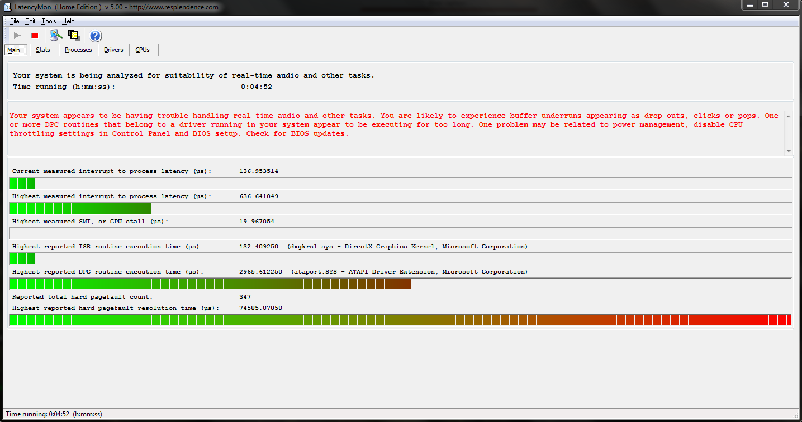Image resolution: width=802 pixels, height=422 pixels.
Task: Click the red warning message text
Action: tap(394, 125)
